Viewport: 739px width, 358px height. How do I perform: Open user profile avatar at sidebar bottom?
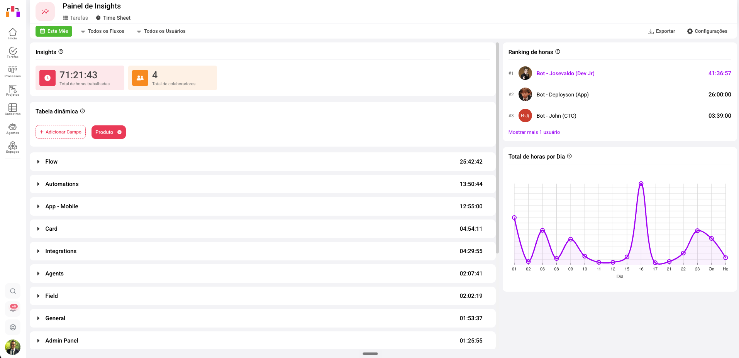pos(13,347)
